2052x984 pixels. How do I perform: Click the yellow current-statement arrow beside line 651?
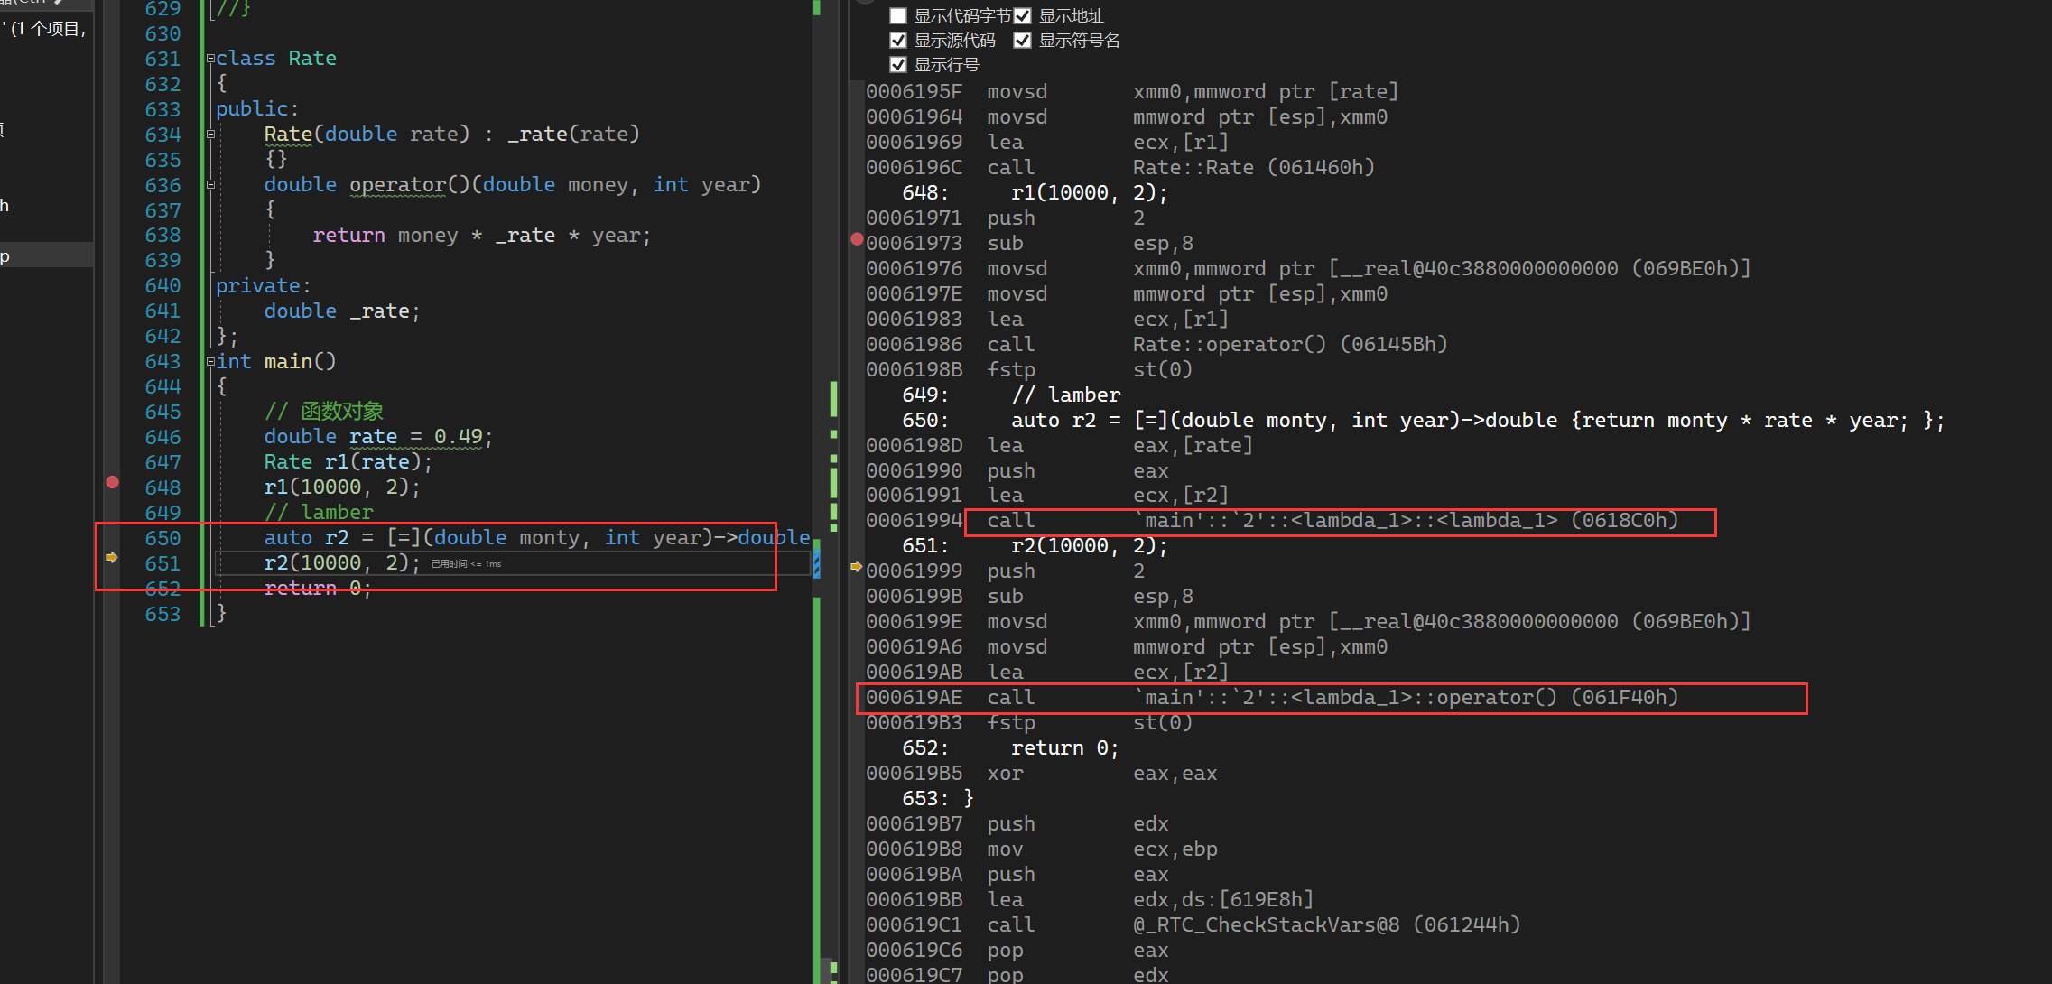tap(112, 558)
